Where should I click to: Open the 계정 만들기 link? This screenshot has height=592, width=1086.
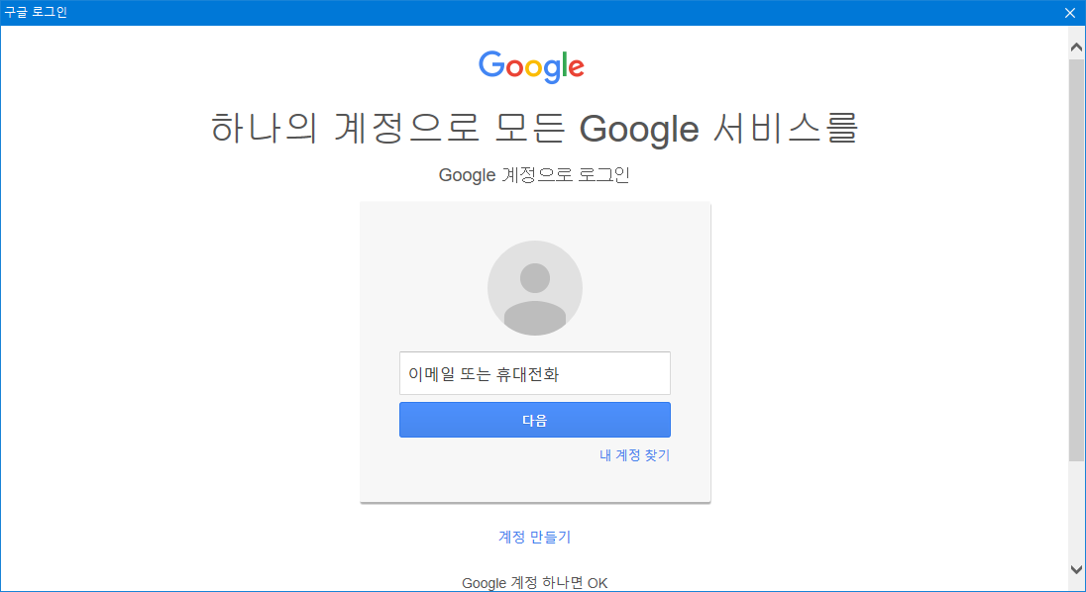click(535, 537)
